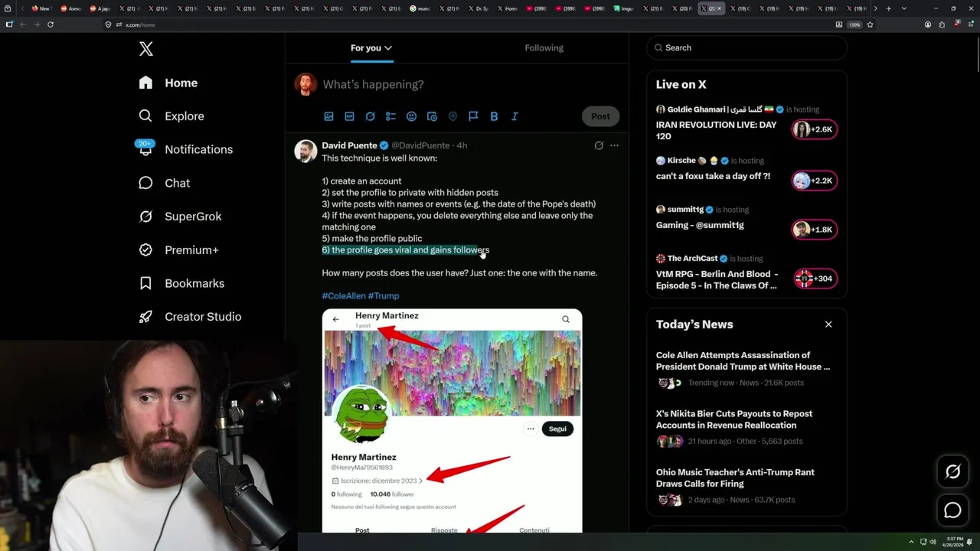
Task: Add a GIF to post
Action: [349, 116]
